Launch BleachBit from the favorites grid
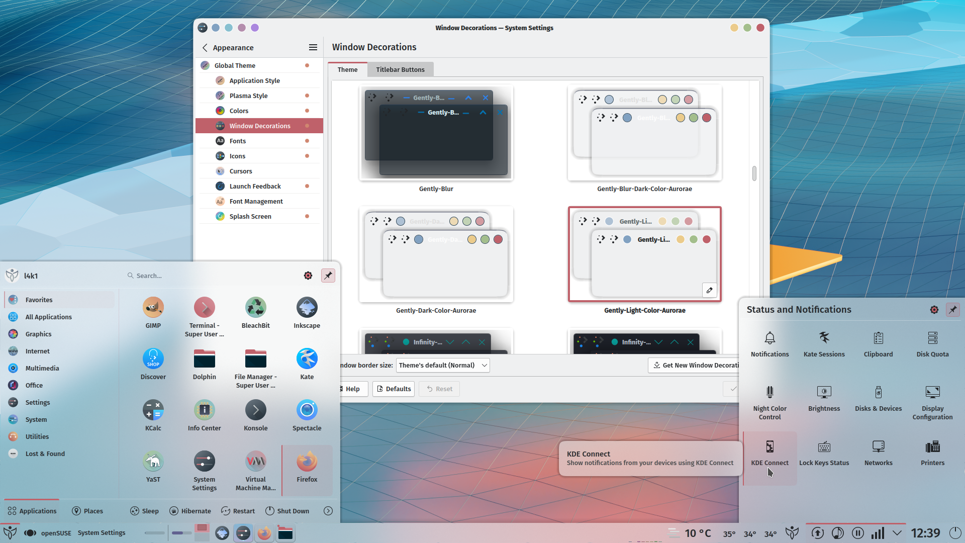The image size is (965, 543). (255, 313)
